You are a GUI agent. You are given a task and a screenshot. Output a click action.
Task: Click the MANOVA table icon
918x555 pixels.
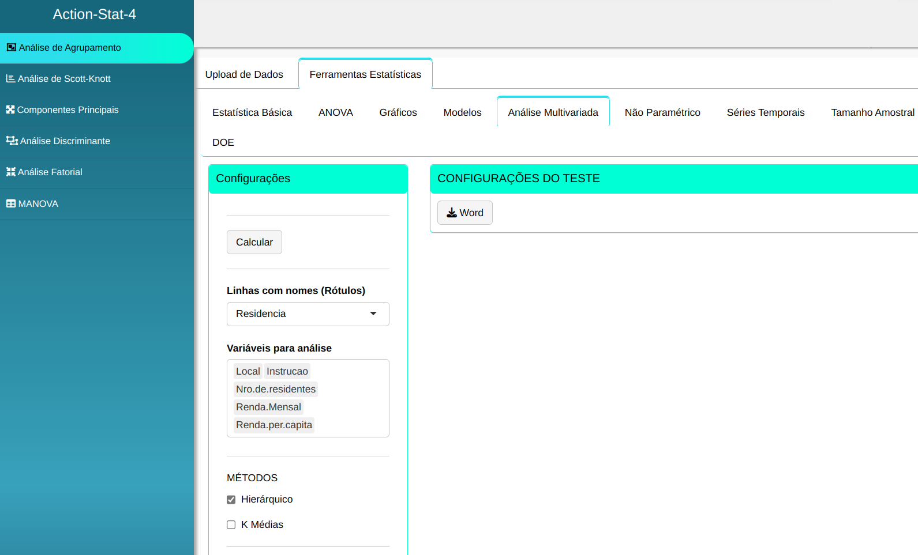pos(11,203)
